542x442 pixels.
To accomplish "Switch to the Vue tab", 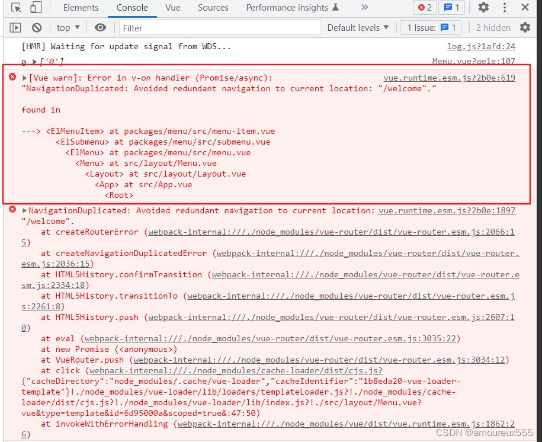I will (172, 7).
